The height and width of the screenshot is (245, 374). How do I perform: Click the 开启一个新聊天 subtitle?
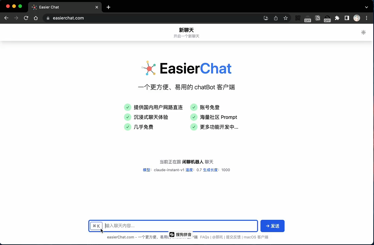click(186, 36)
